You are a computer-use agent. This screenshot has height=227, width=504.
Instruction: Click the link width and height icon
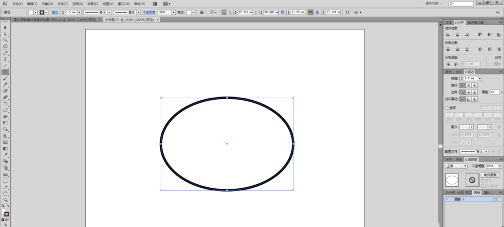[x=310, y=12]
